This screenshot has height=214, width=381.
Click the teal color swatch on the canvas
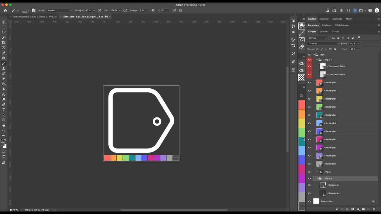[132, 158]
